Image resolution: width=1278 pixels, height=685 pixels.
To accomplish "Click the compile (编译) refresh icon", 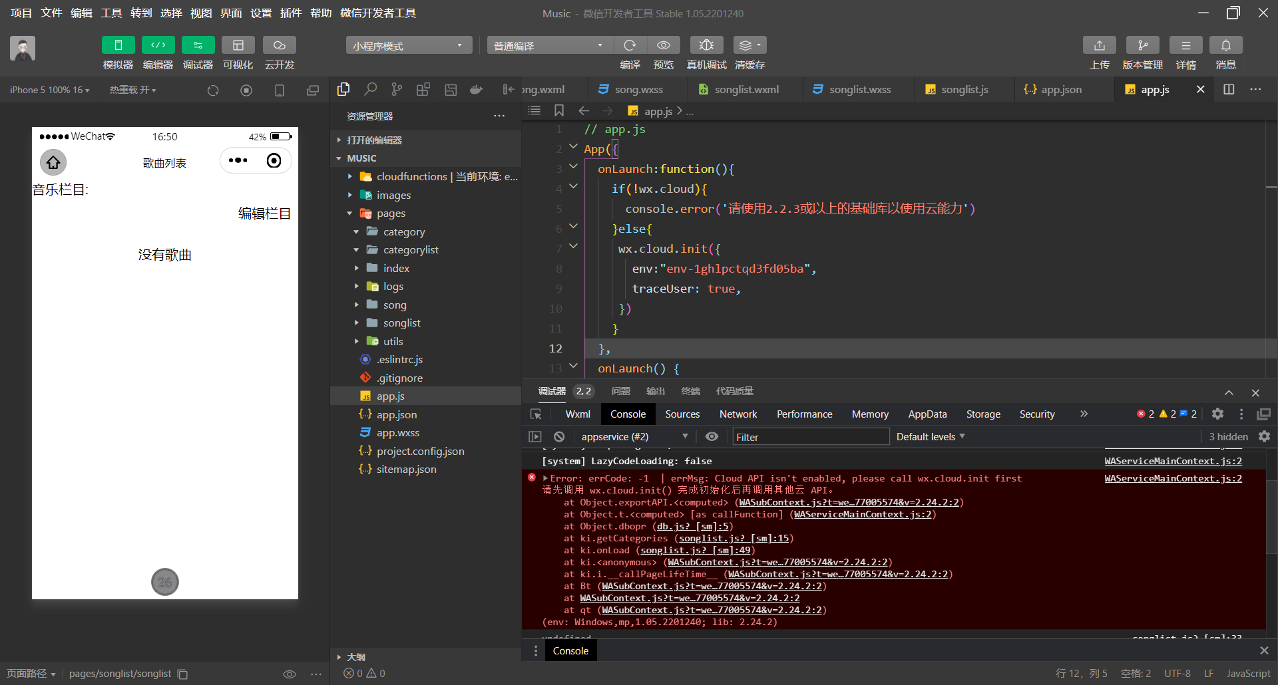I will coord(630,45).
